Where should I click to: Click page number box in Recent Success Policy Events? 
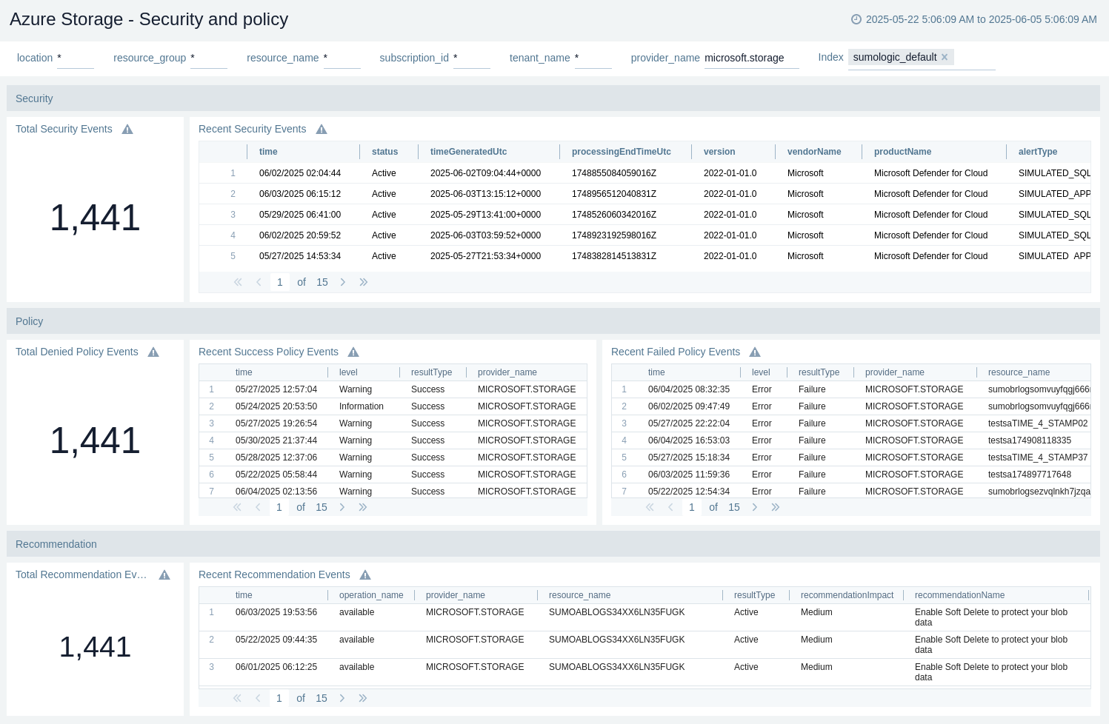pyautogui.click(x=279, y=507)
